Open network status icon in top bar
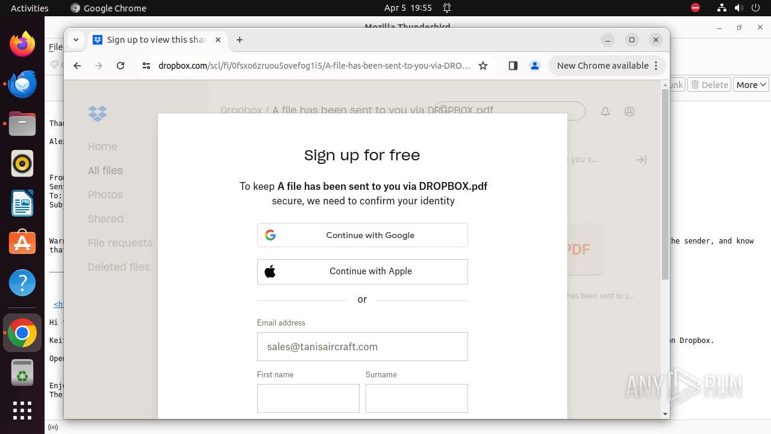Screen dimensions: 771x434 click(722, 8)
